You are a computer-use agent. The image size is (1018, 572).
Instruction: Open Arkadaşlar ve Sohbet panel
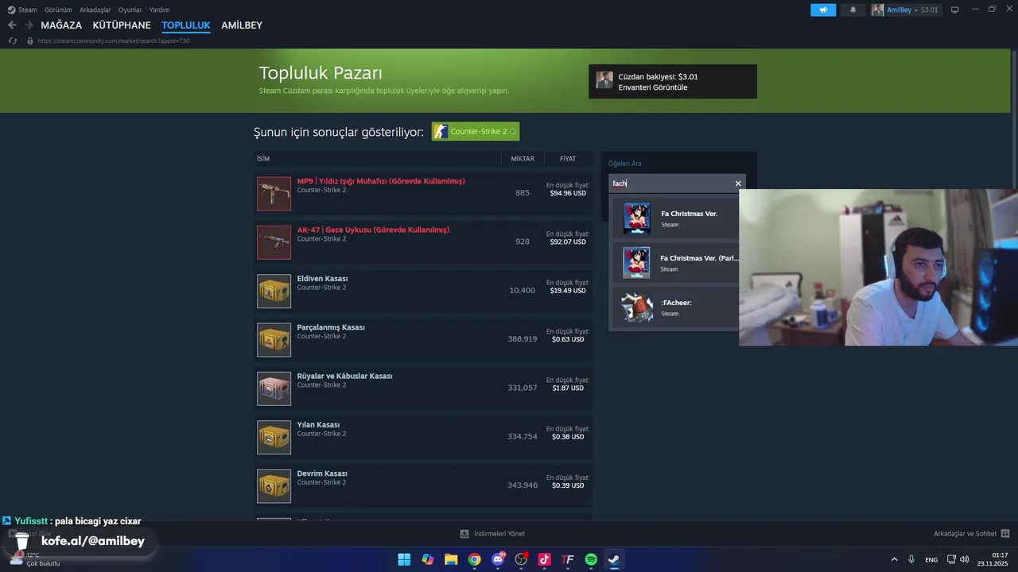click(972, 534)
